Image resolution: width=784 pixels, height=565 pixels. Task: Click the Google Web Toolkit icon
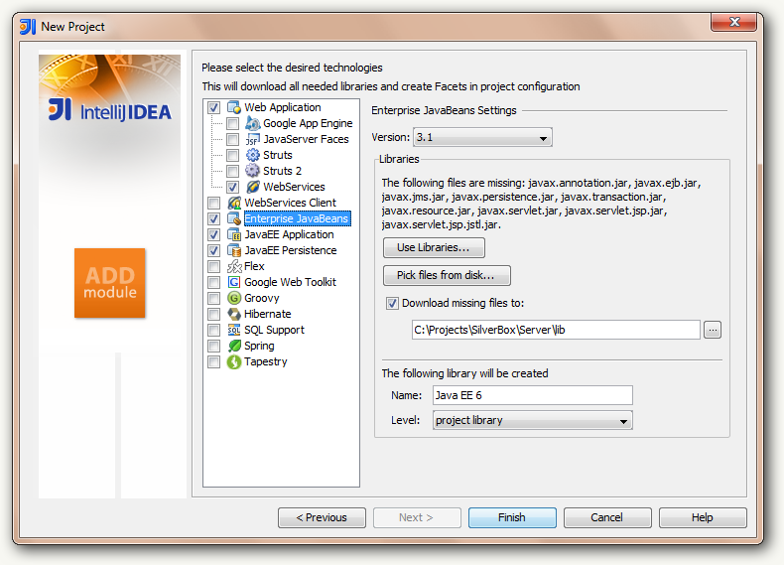(234, 282)
